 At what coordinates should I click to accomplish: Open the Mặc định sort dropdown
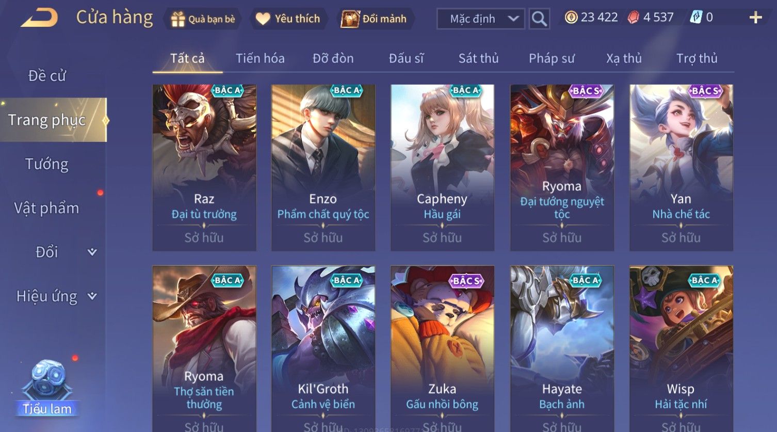click(481, 19)
